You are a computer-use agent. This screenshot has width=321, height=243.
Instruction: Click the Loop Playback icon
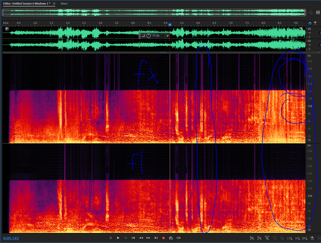click(171, 238)
